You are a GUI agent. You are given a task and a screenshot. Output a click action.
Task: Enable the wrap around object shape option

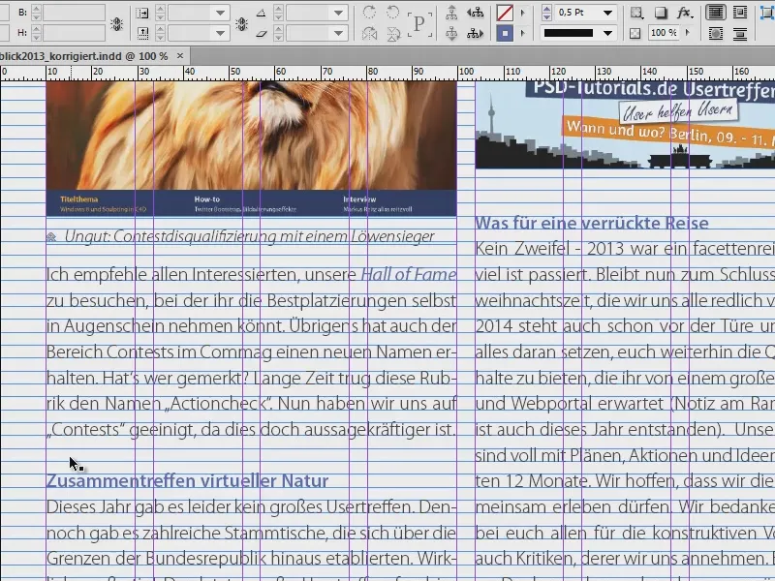point(716,31)
